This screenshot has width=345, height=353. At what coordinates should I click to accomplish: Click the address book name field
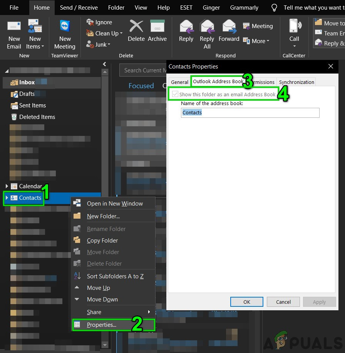250,113
